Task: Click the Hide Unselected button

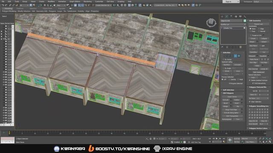Action: pos(258,72)
